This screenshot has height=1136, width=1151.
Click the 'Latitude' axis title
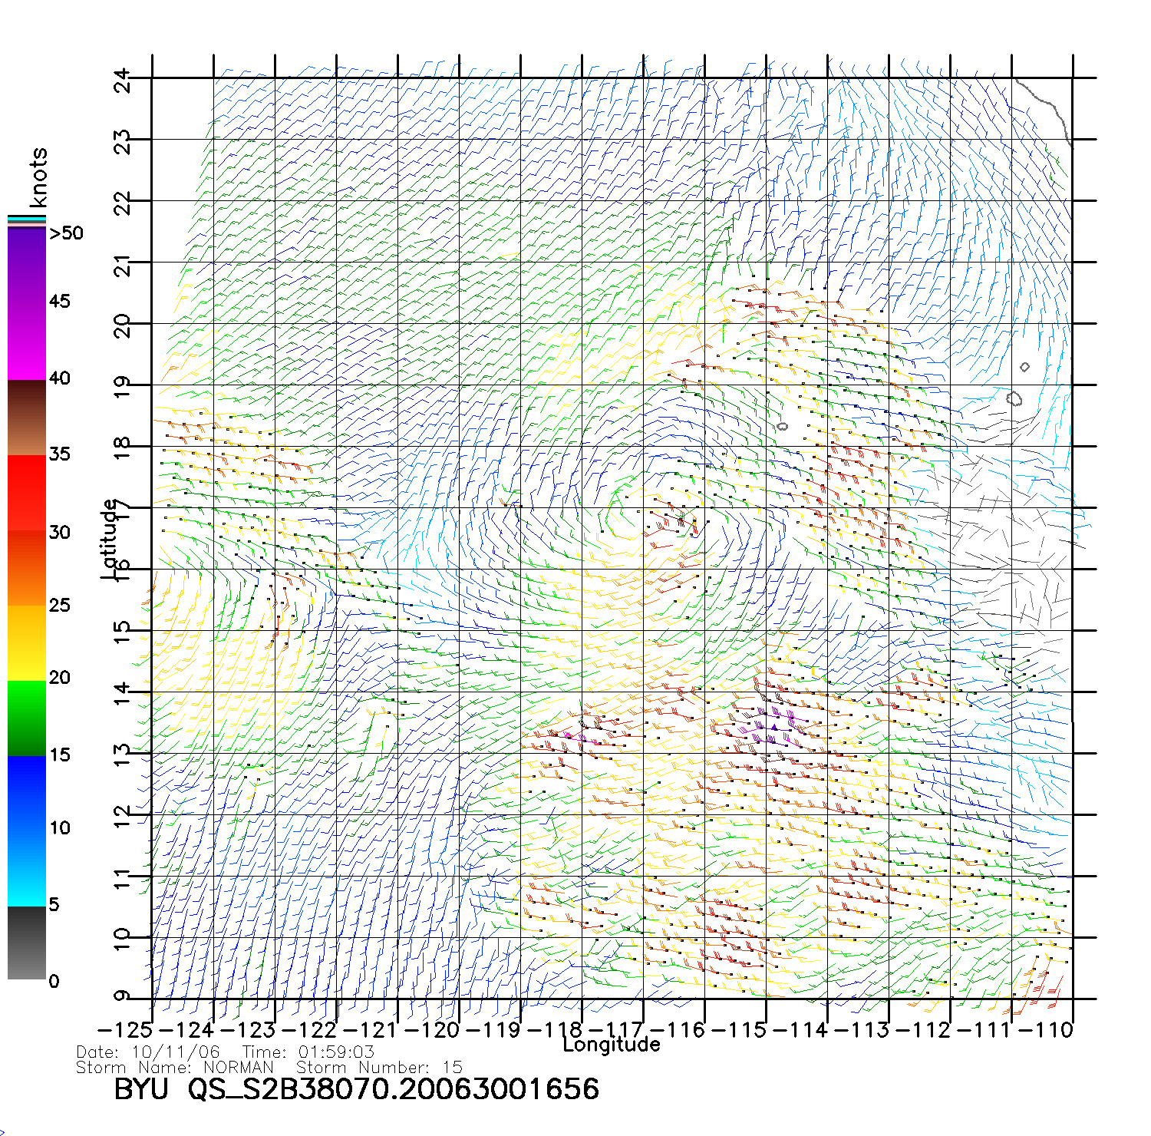pos(110,539)
